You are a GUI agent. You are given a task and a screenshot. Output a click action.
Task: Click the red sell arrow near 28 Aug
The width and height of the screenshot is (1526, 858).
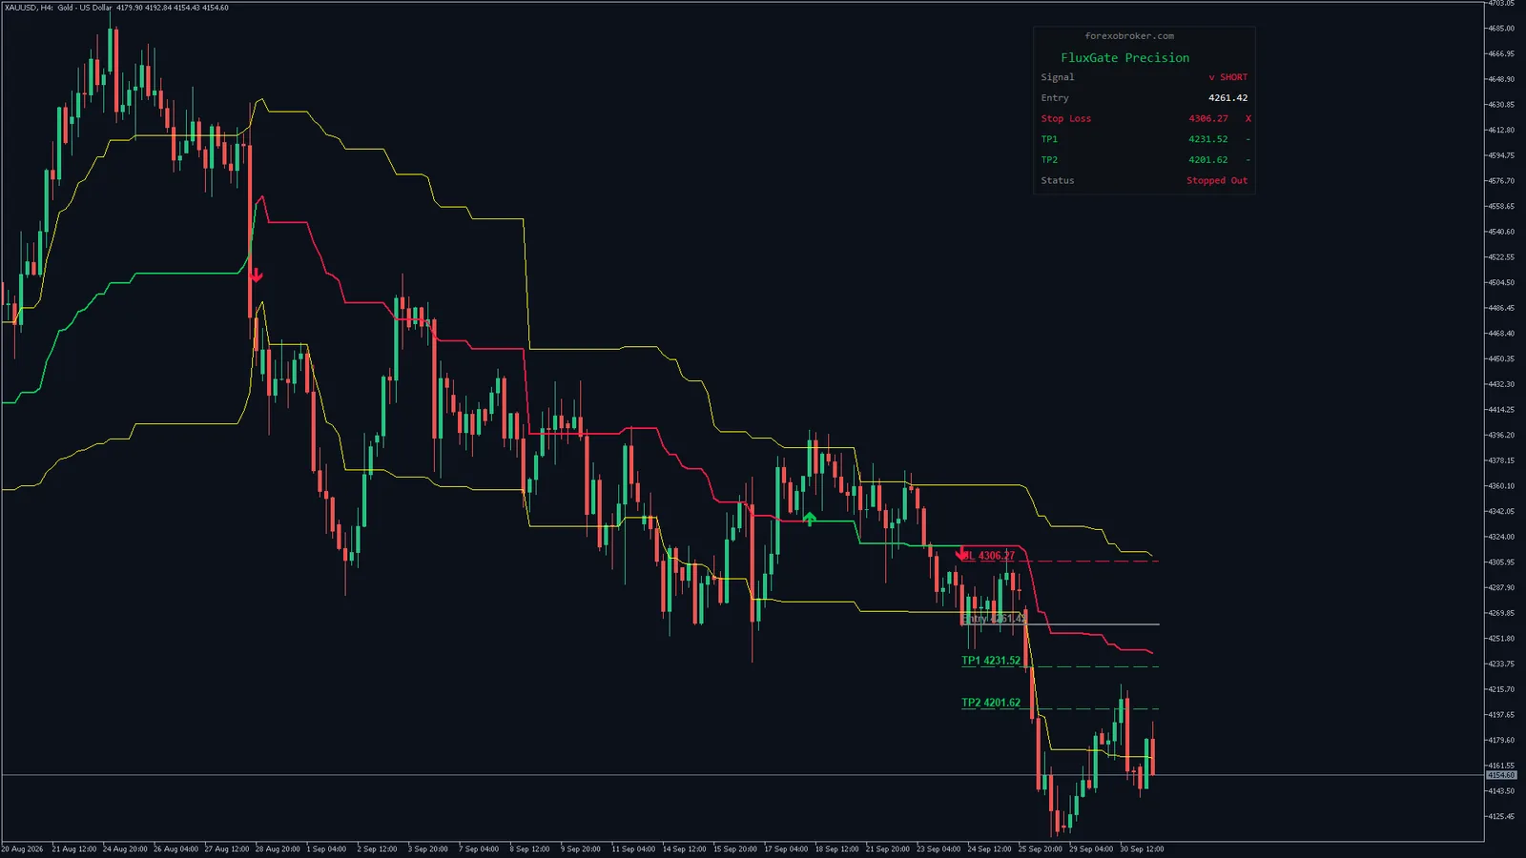[256, 276]
